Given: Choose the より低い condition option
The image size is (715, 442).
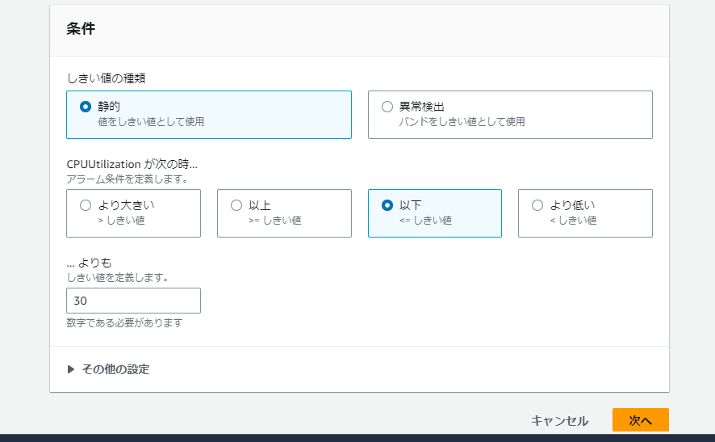Looking at the screenshot, I should click(x=537, y=205).
